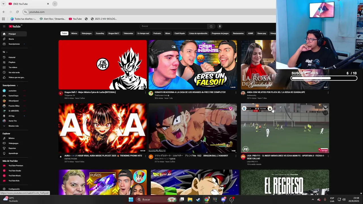Open options menu for Dragon Ball Z music video
Screen dimensions: 363x204
point(145,92)
